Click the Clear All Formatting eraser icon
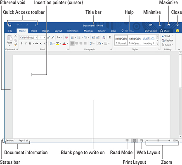Viewport: 182px width, 165px height. coord(66,38)
